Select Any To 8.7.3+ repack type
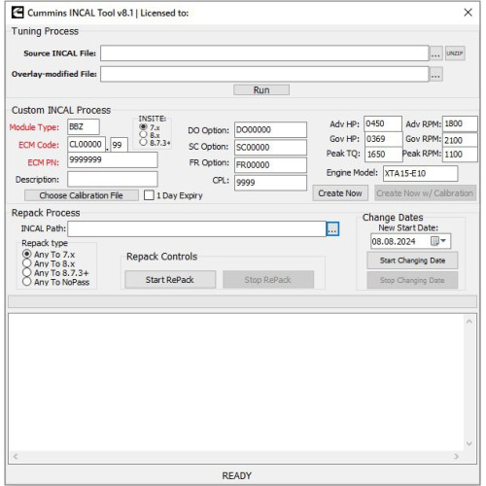 (x=27, y=272)
